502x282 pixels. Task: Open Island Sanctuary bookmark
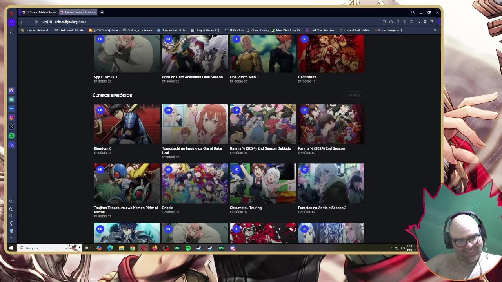pyautogui.click(x=287, y=30)
